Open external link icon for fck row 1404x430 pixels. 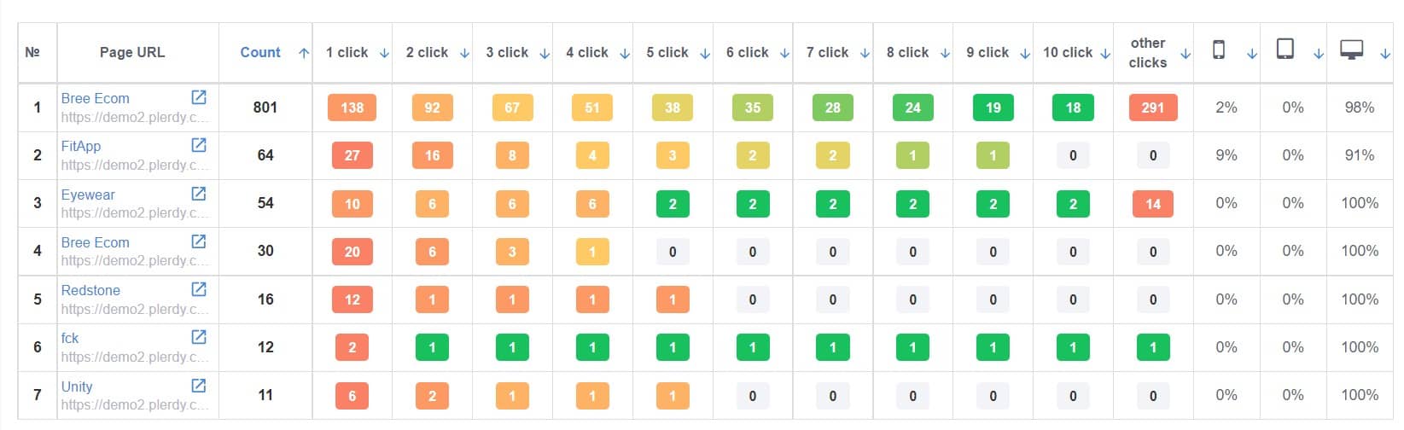(199, 337)
